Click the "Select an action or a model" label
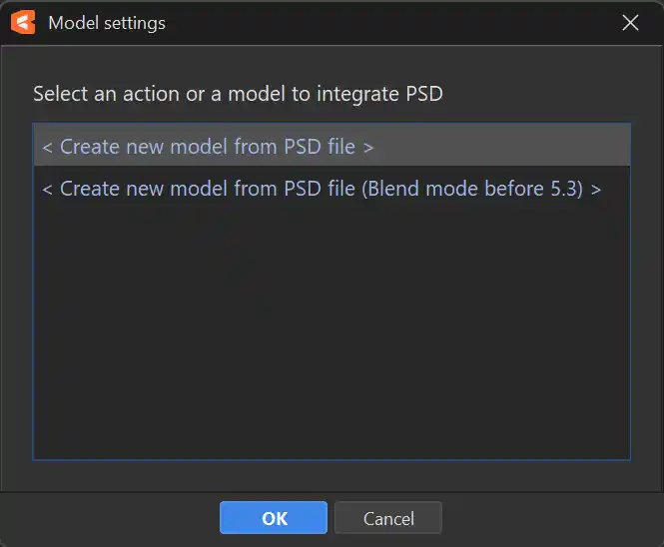This screenshot has width=664, height=547. [x=150, y=95]
